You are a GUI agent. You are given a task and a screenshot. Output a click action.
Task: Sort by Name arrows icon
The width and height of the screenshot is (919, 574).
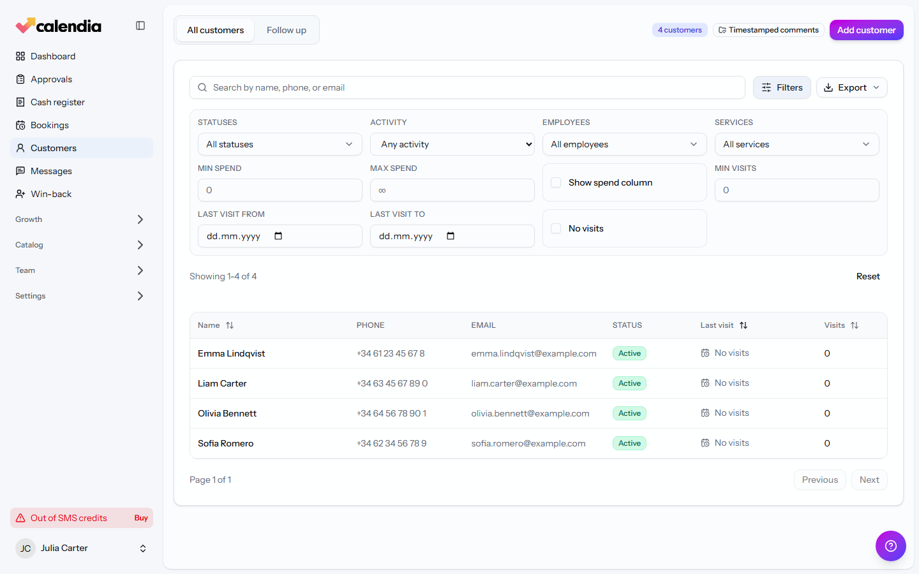coord(230,325)
